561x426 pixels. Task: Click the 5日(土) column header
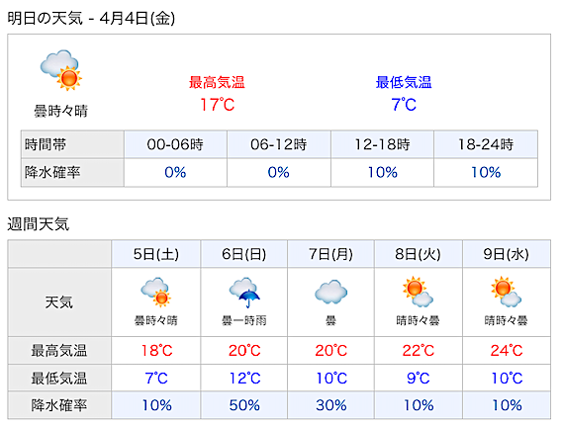click(156, 254)
